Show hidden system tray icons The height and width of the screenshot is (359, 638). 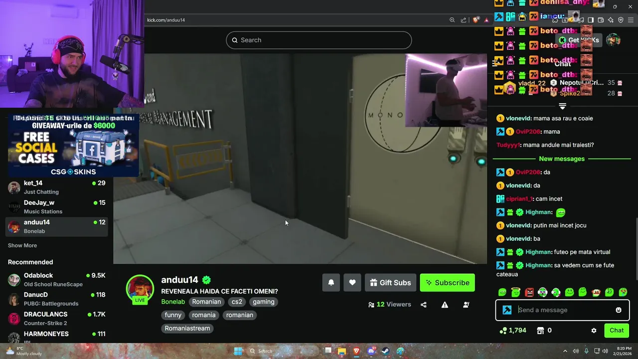point(565,351)
